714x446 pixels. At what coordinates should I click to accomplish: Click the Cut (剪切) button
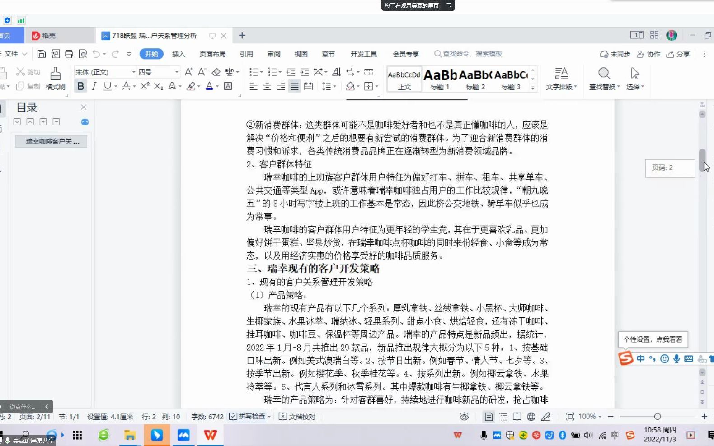(28, 72)
